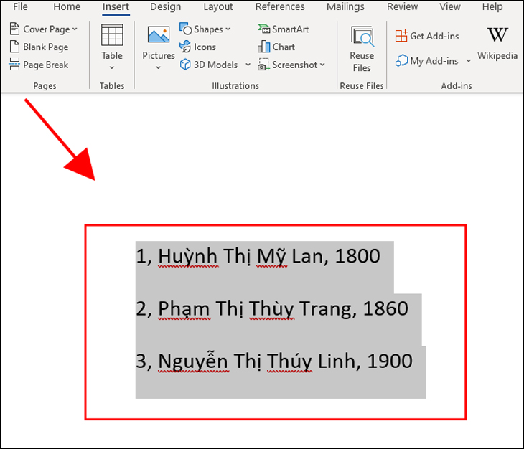Insert Icons from the Illustrations group
This screenshot has width=524, height=449.
[198, 47]
